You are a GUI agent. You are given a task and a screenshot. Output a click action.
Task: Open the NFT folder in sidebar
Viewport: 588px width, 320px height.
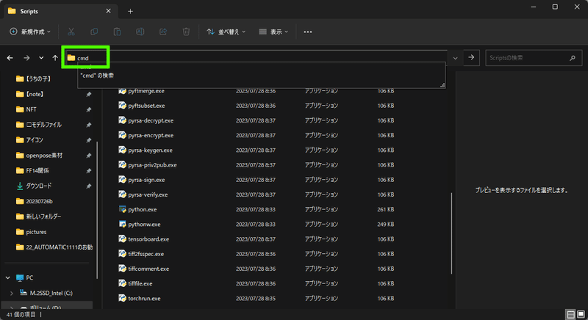coord(26,109)
